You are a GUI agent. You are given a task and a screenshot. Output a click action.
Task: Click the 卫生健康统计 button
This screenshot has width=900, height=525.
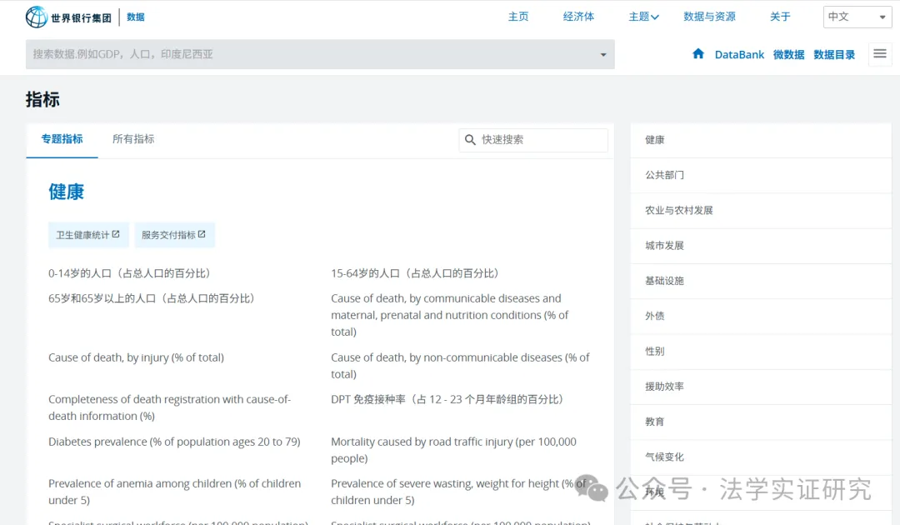(x=88, y=235)
